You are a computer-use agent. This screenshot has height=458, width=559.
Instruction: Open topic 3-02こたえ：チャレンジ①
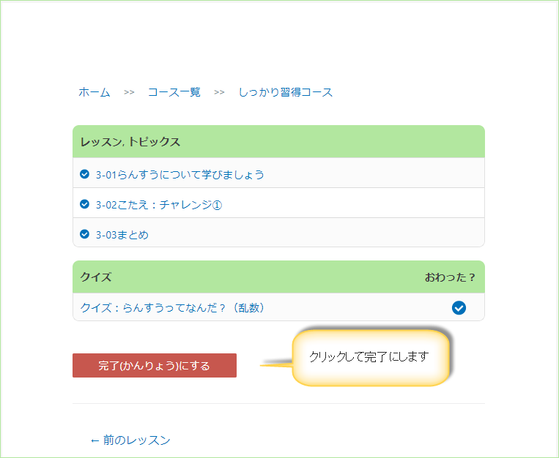click(x=159, y=205)
